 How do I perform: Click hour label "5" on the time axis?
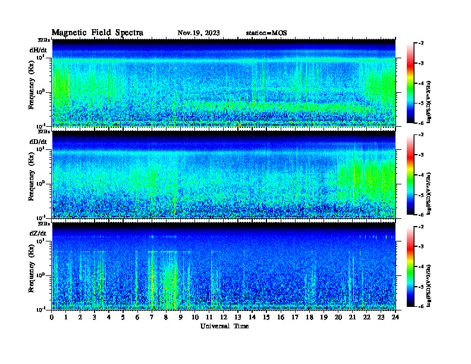(123, 318)
